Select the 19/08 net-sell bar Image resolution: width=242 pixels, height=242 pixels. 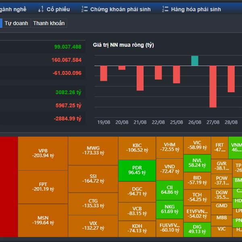pos(104,73)
